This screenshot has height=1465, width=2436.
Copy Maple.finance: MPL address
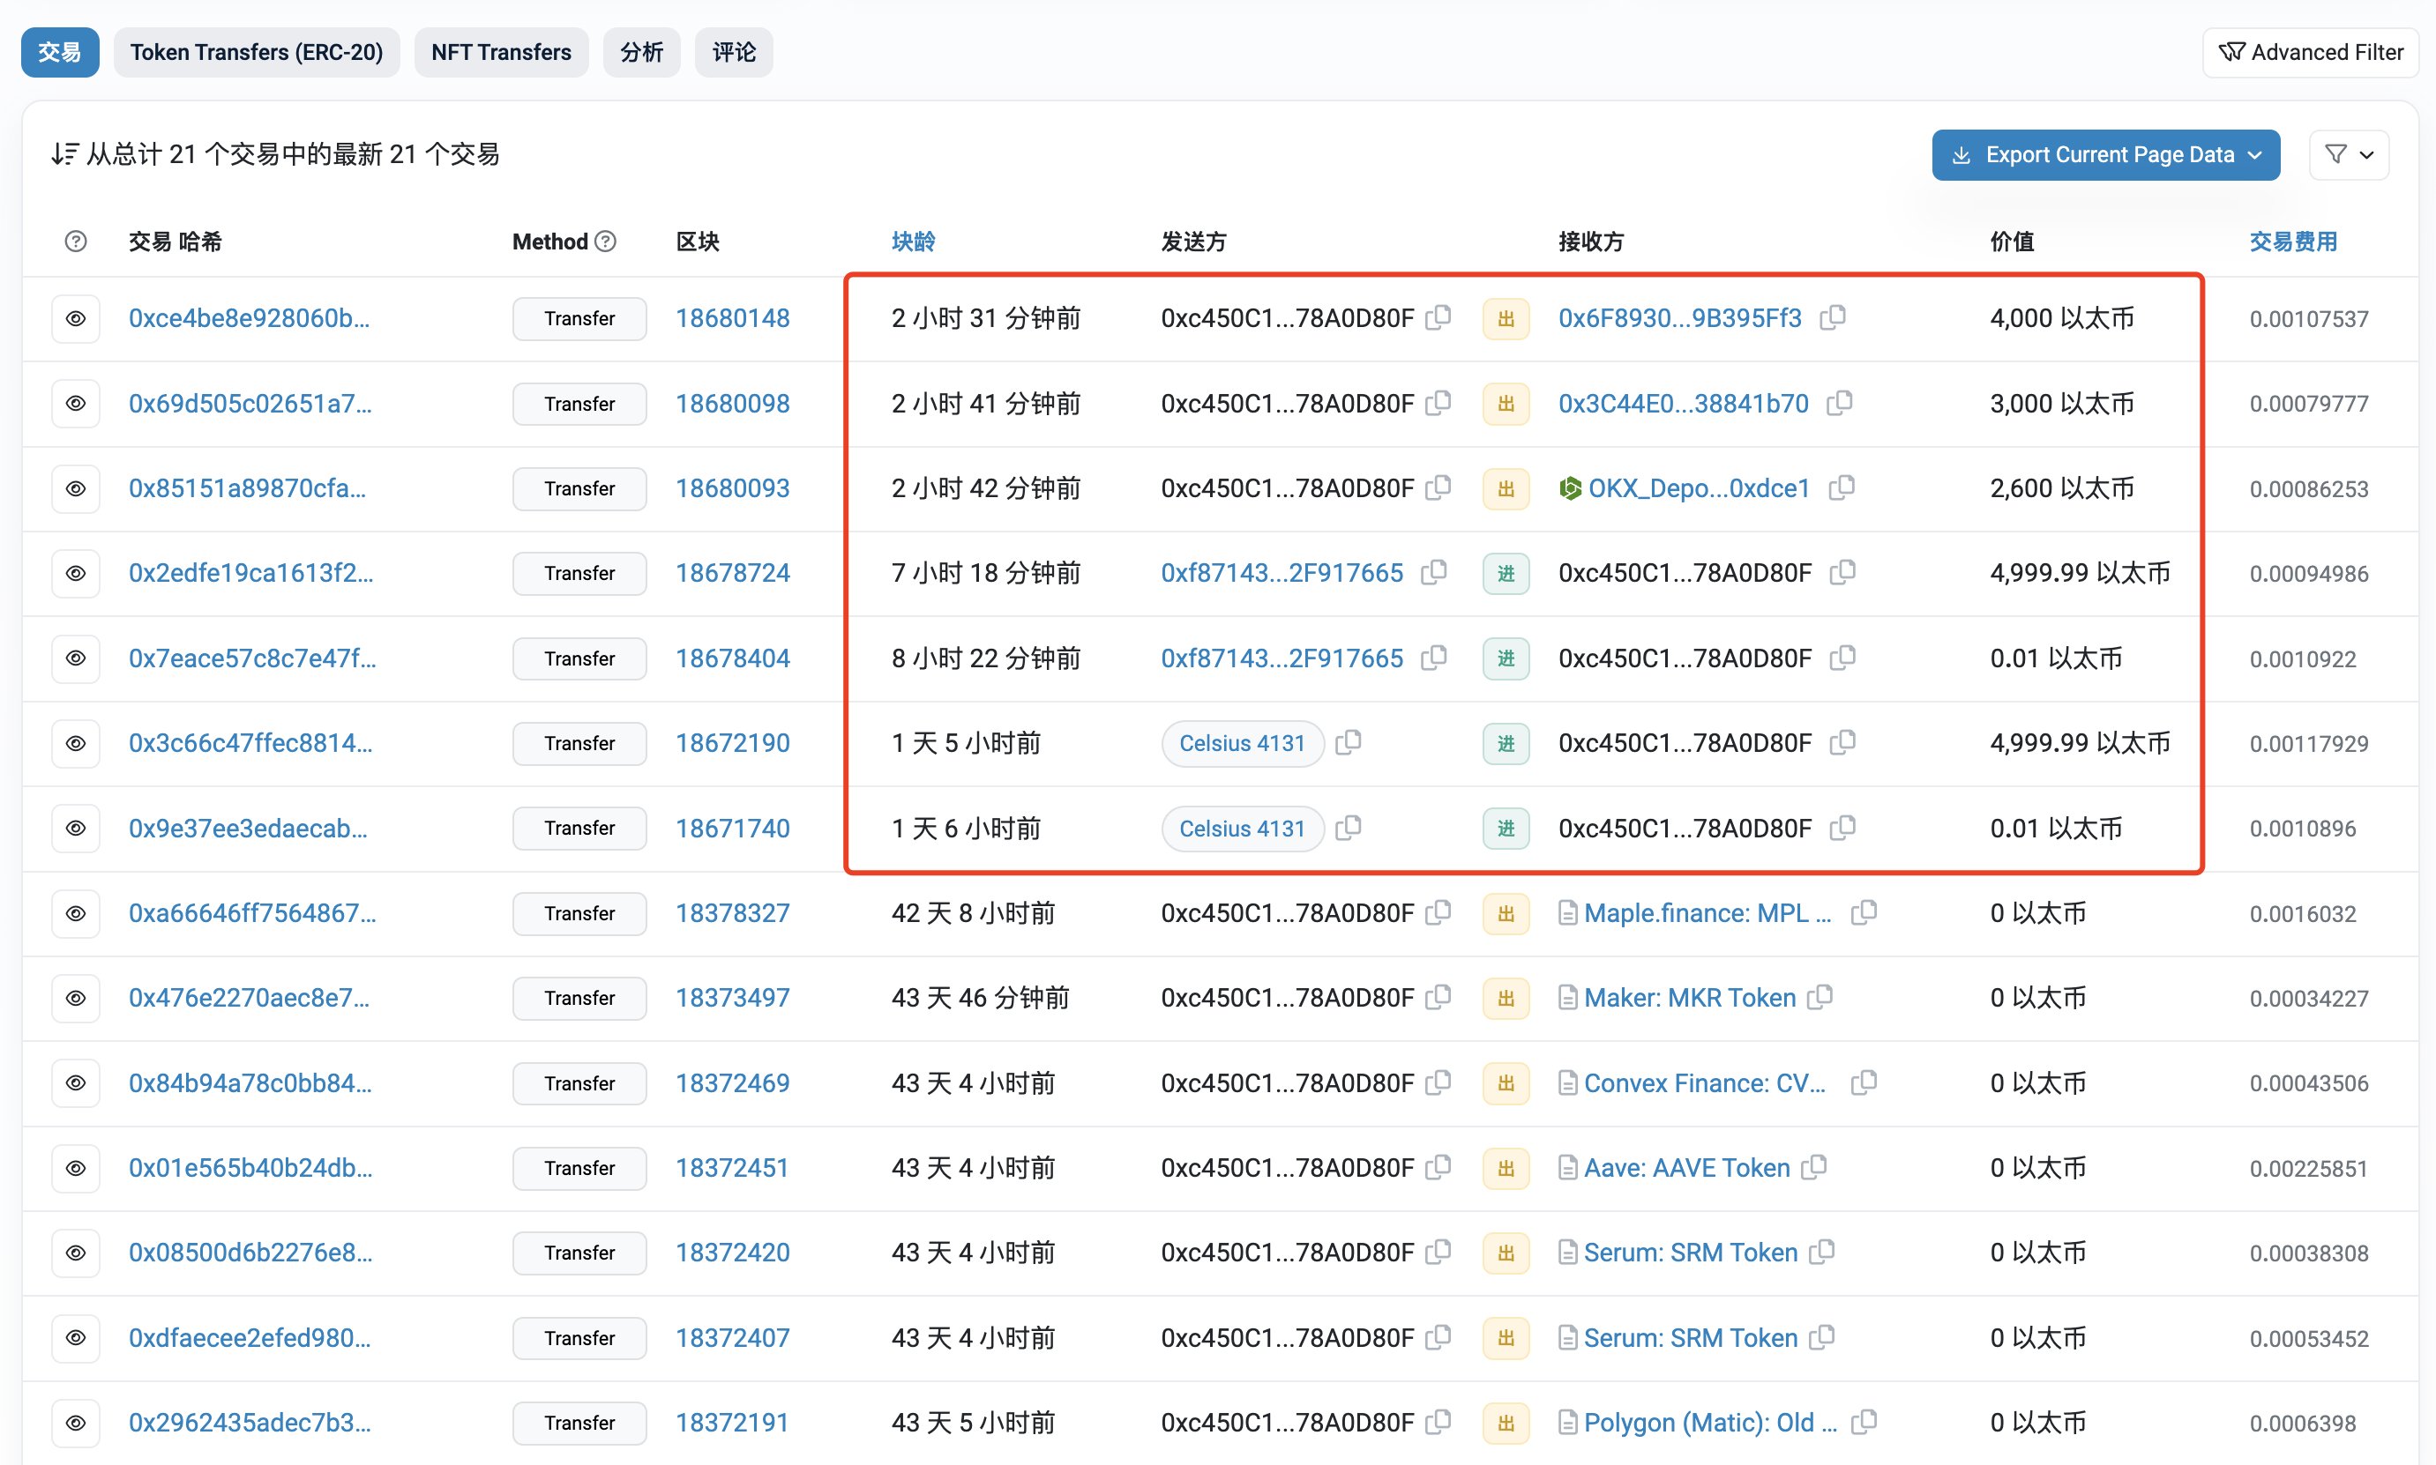tap(1864, 913)
